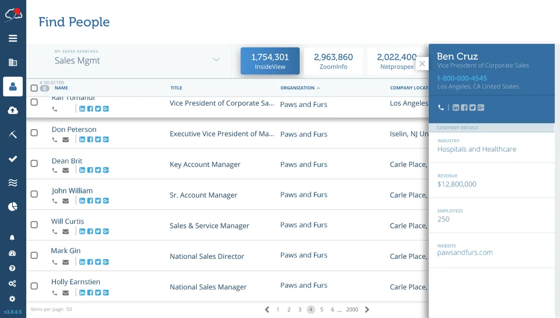Select the InsideView 1,754,301 tab
Viewport: 560px width, 318px height.
270,61
